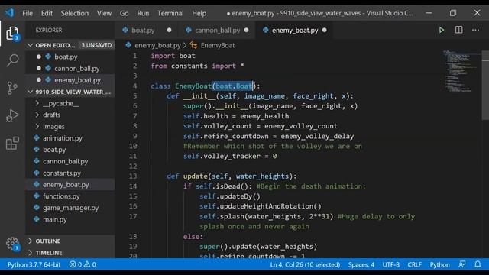Click the 3 UNSAVED badge
The height and width of the screenshot is (275, 489).
96,45
